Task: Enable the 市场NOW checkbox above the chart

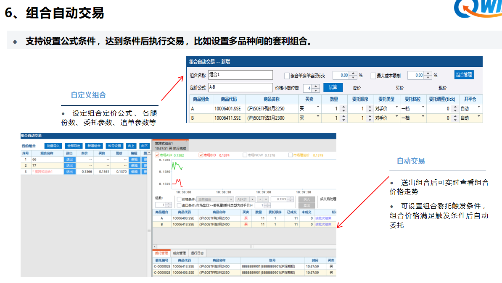Action: pos(245,155)
